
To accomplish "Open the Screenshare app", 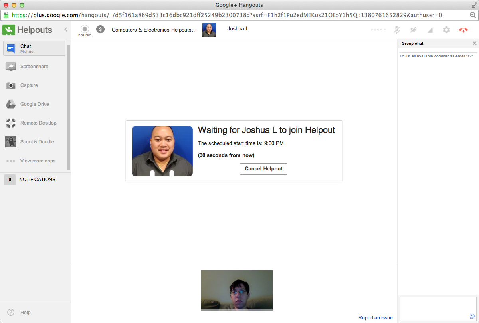I will pyautogui.click(x=34, y=67).
